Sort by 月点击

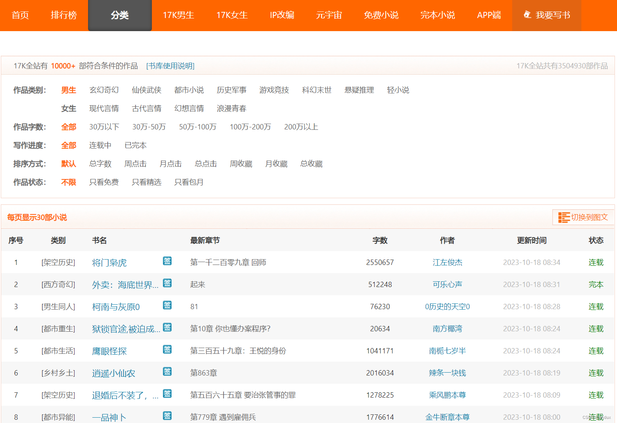[x=171, y=164]
